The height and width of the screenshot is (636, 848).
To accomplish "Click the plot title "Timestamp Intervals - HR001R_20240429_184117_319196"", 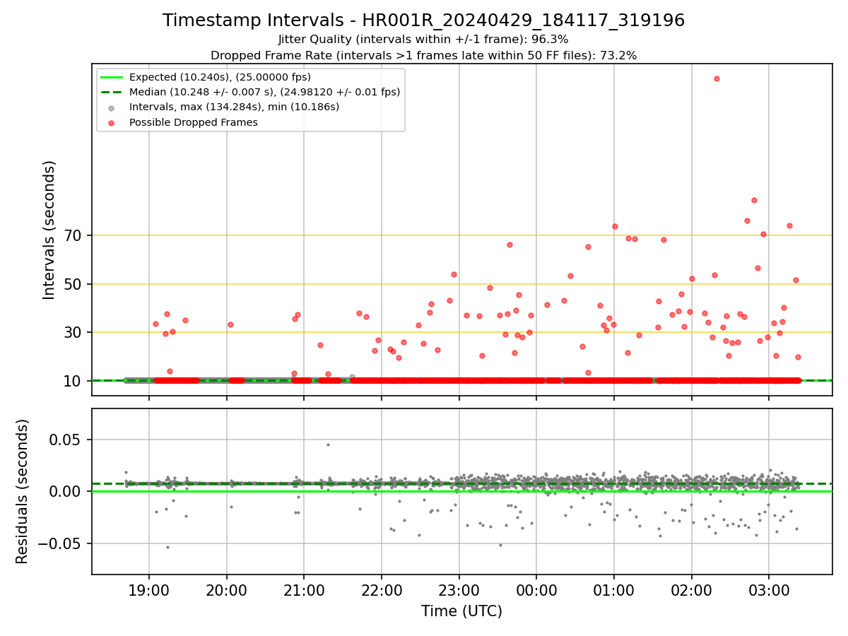I will click(423, 20).
